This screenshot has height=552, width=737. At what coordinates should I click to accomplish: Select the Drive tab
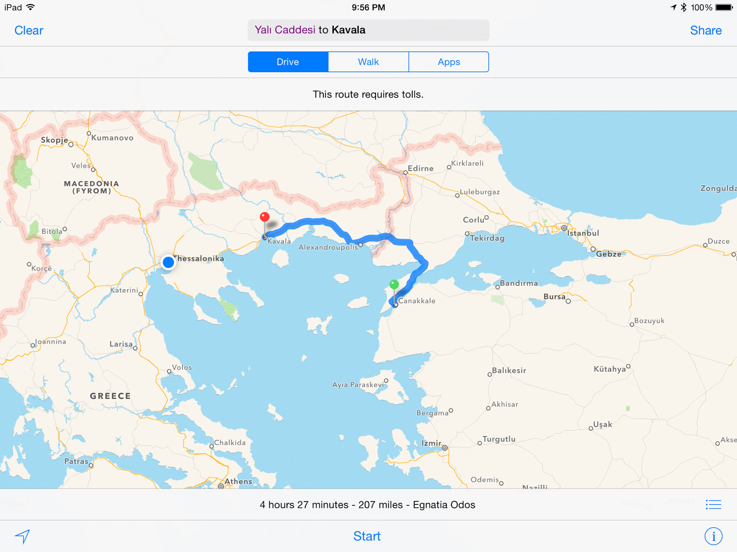click(288, 62)
